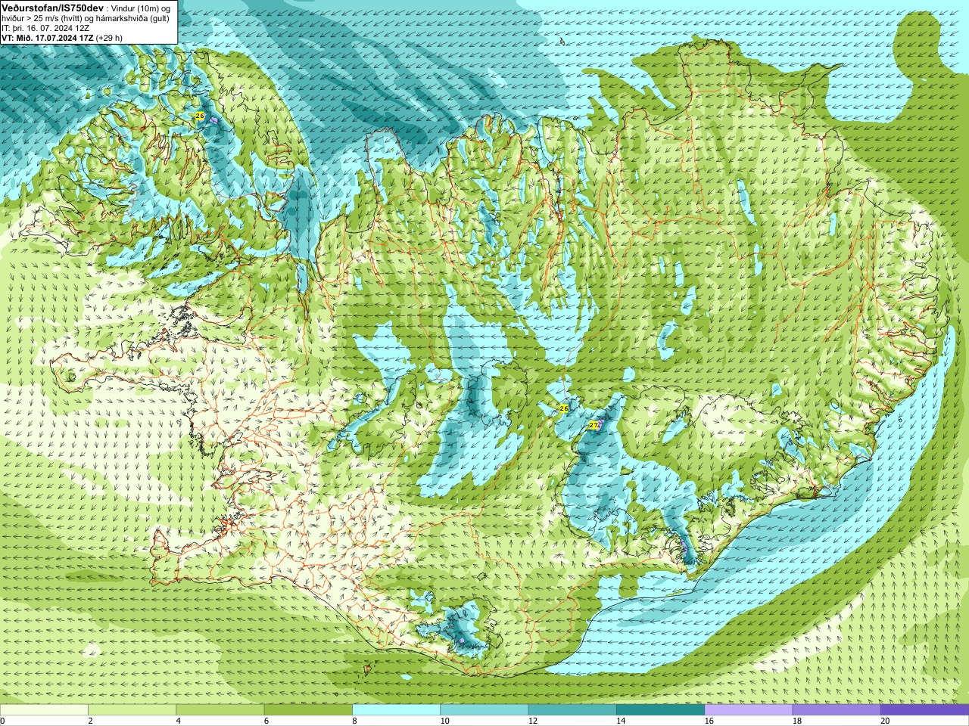This screenshot has width=969, height=726.
Task: Click the "Veðurstofan/IS750dev" title text
Action: pyautogui.click(x=53, y=7)
